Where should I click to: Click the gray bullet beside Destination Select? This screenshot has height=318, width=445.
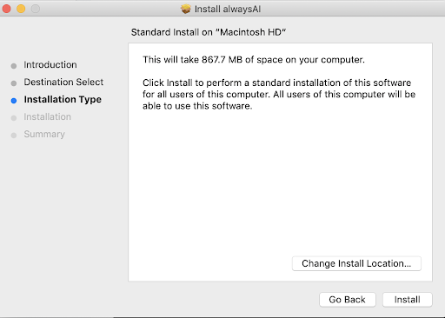point(14,83)
